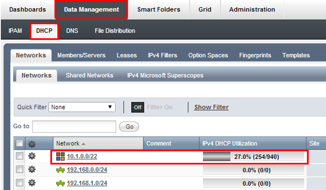Click the Show Filter link
Viewport: 326px width, 190px height.
[211, 107]
